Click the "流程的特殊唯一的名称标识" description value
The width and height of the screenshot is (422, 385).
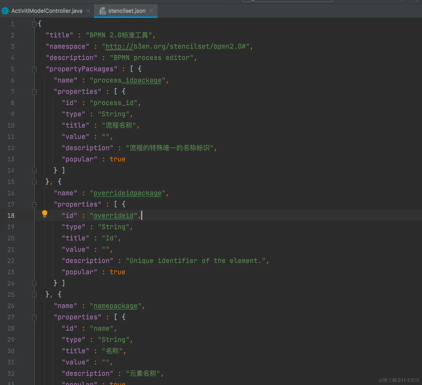[170, 148]
